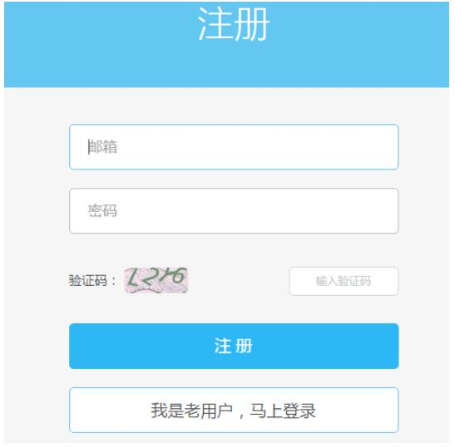Click the light blue header banner

pos(226,45)
